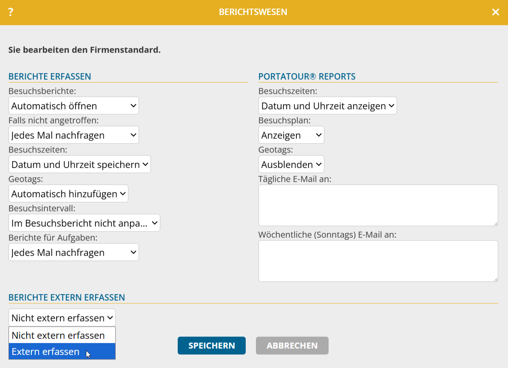This screenshot has width=508, height=368.
Task: Expand the Besuchsplan 'Anzeigen' dropdown
Action: [x=291, y=135]
